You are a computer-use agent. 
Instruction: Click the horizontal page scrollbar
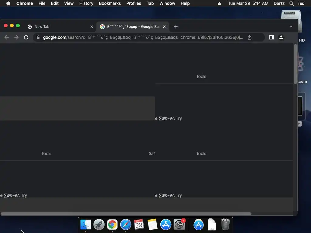[x=126, y=214]
